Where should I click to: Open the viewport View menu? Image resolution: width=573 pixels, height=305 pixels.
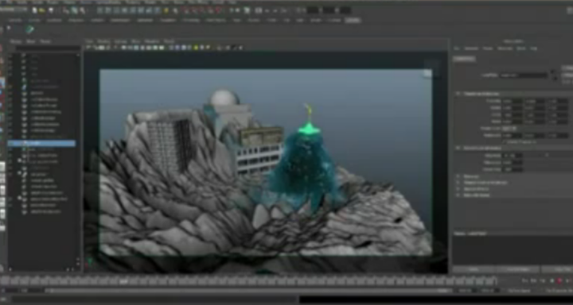click(89, 41)
